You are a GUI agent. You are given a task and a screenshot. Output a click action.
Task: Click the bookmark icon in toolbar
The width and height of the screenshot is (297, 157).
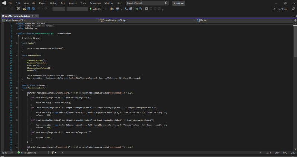[x=146, y=9]
